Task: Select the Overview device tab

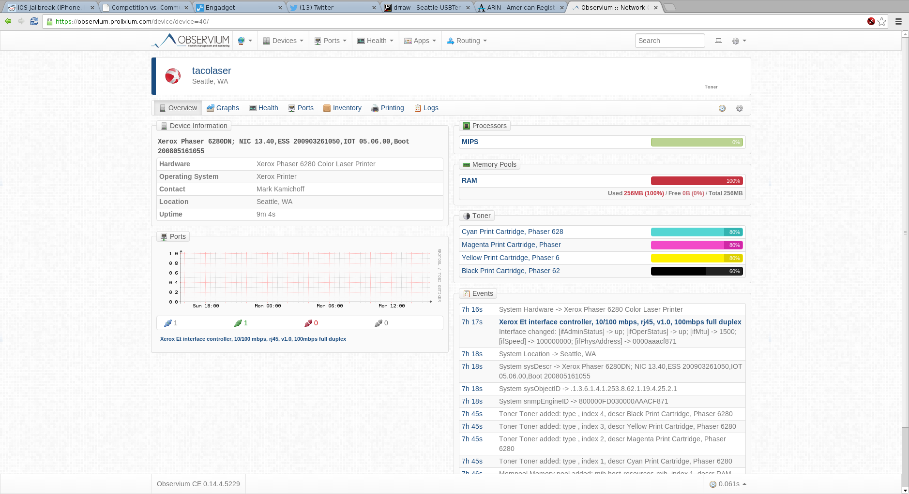Action: click(x=179, y=108)
